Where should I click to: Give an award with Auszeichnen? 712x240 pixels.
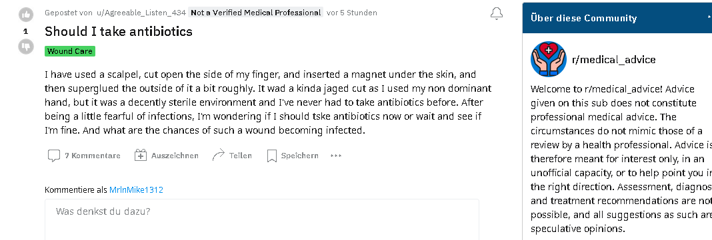pyautogui.click(x=167, y=156)
